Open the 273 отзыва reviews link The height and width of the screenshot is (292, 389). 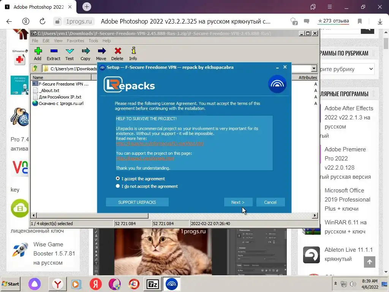coord(333,21)
